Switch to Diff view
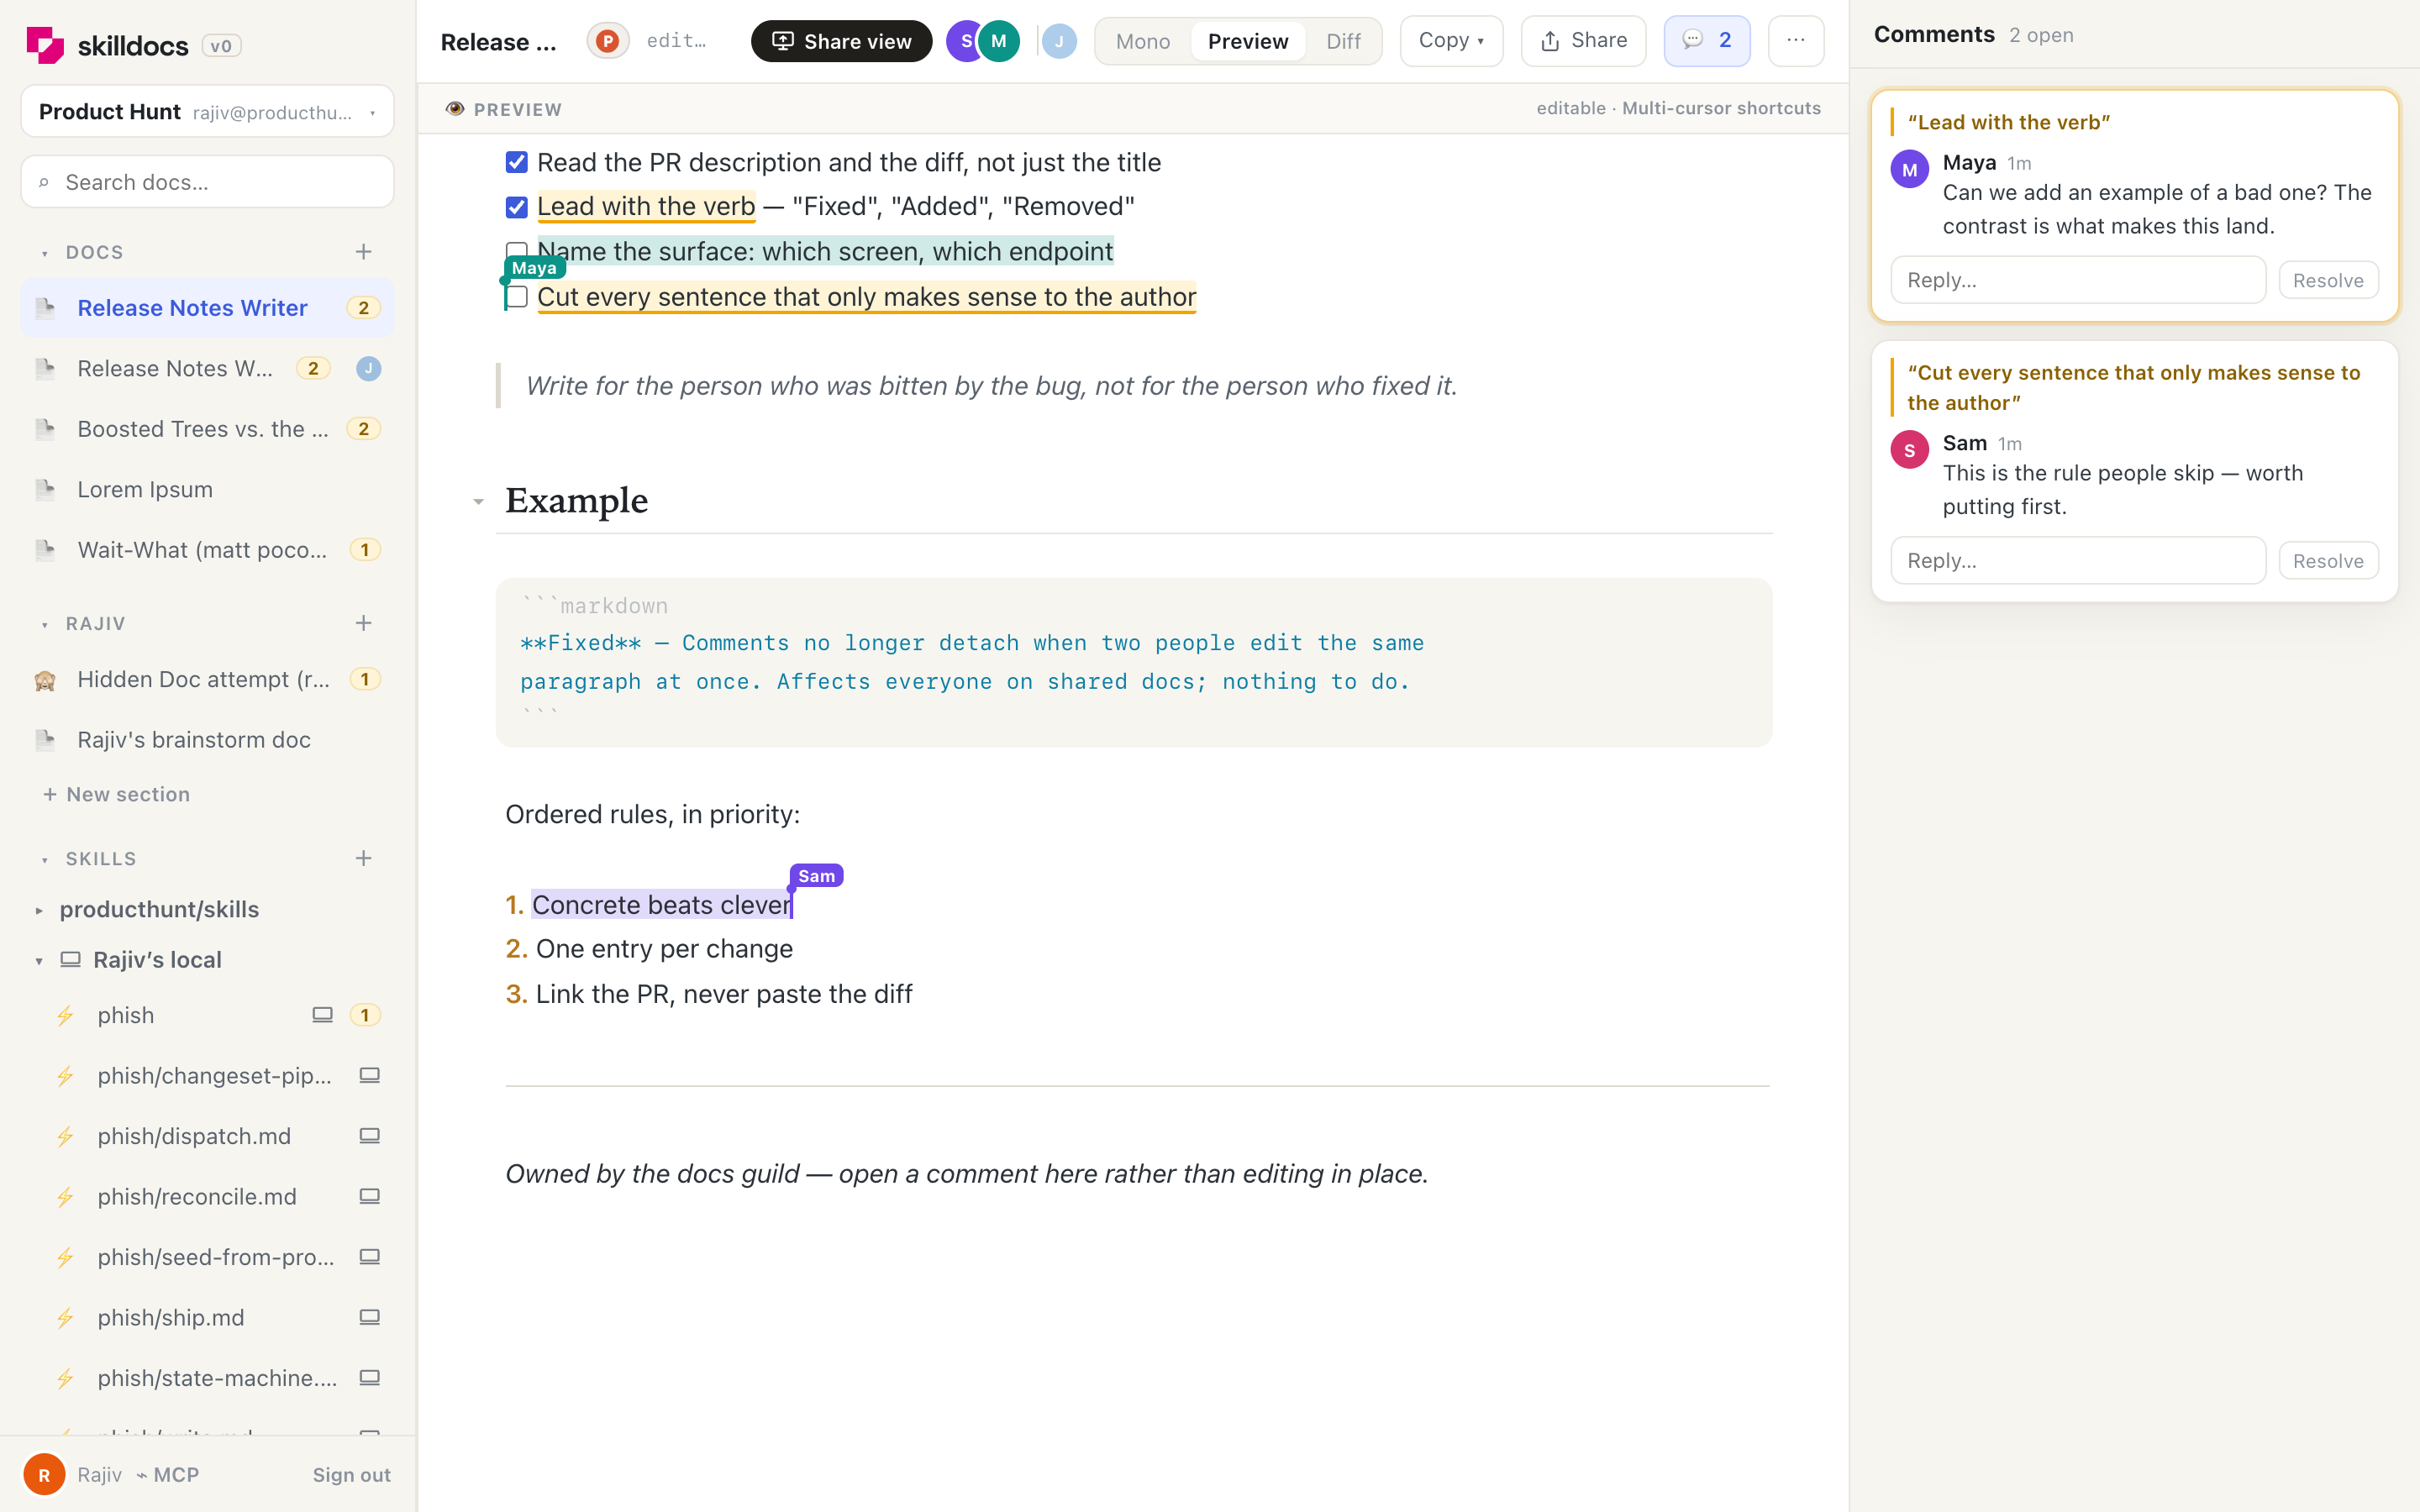 (1344, 41)
